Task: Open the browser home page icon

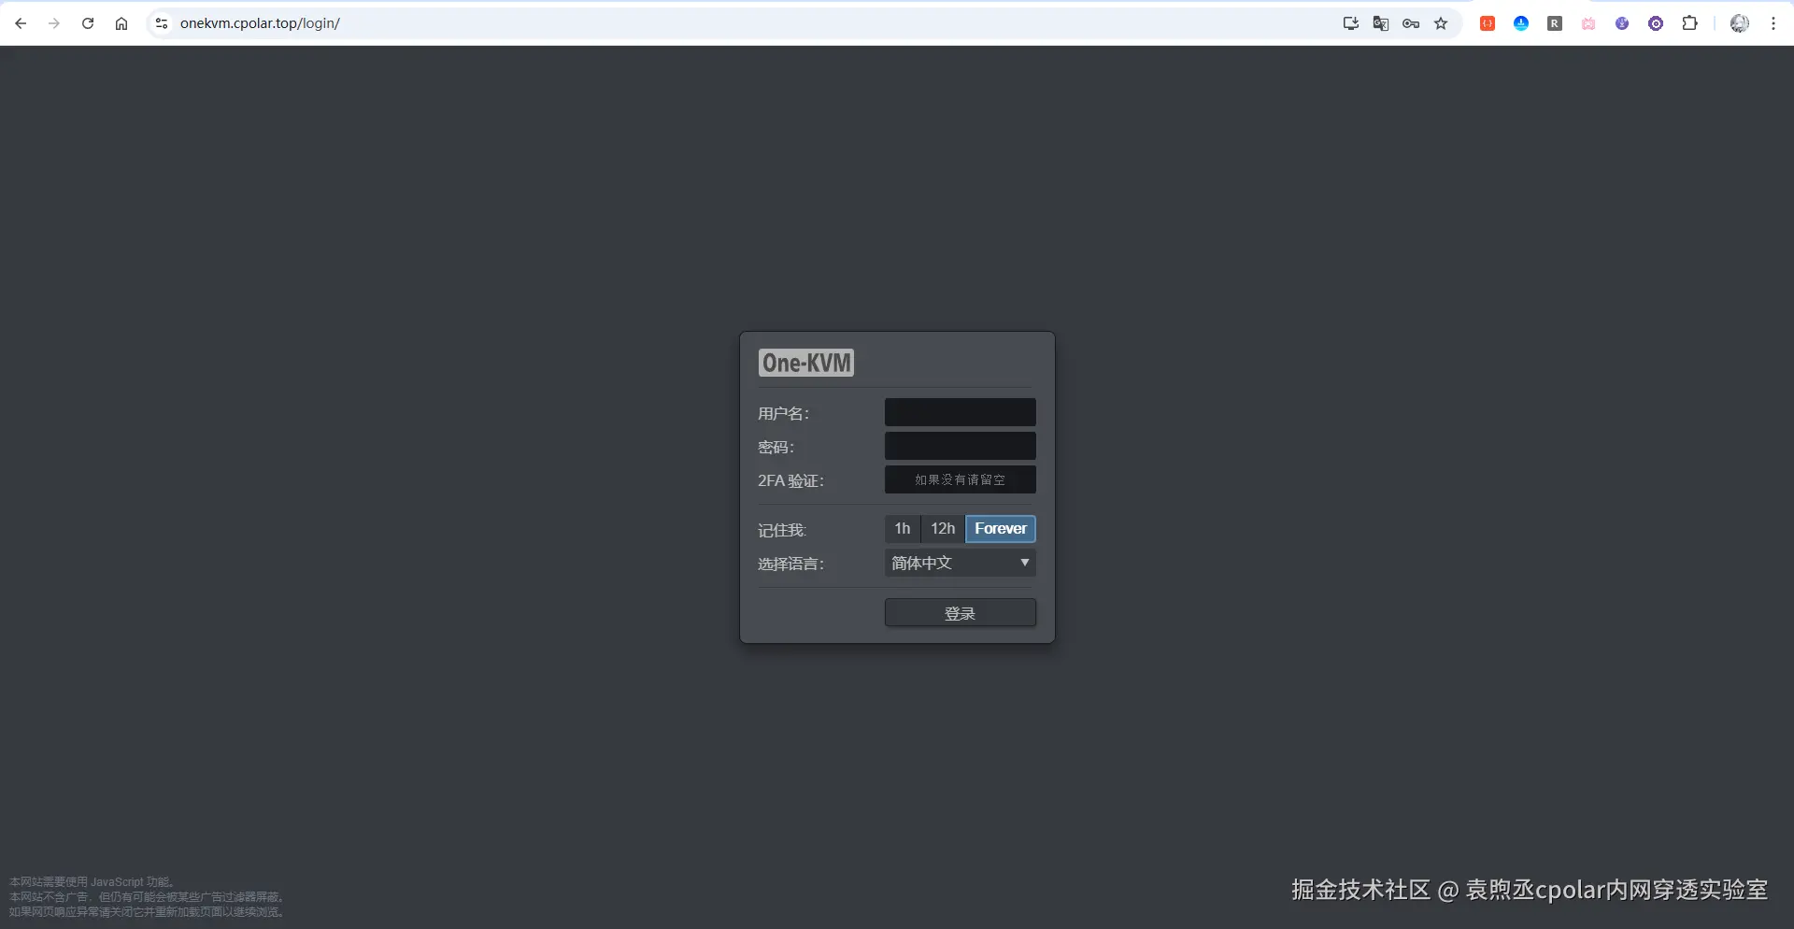Action: pos(121,23)
